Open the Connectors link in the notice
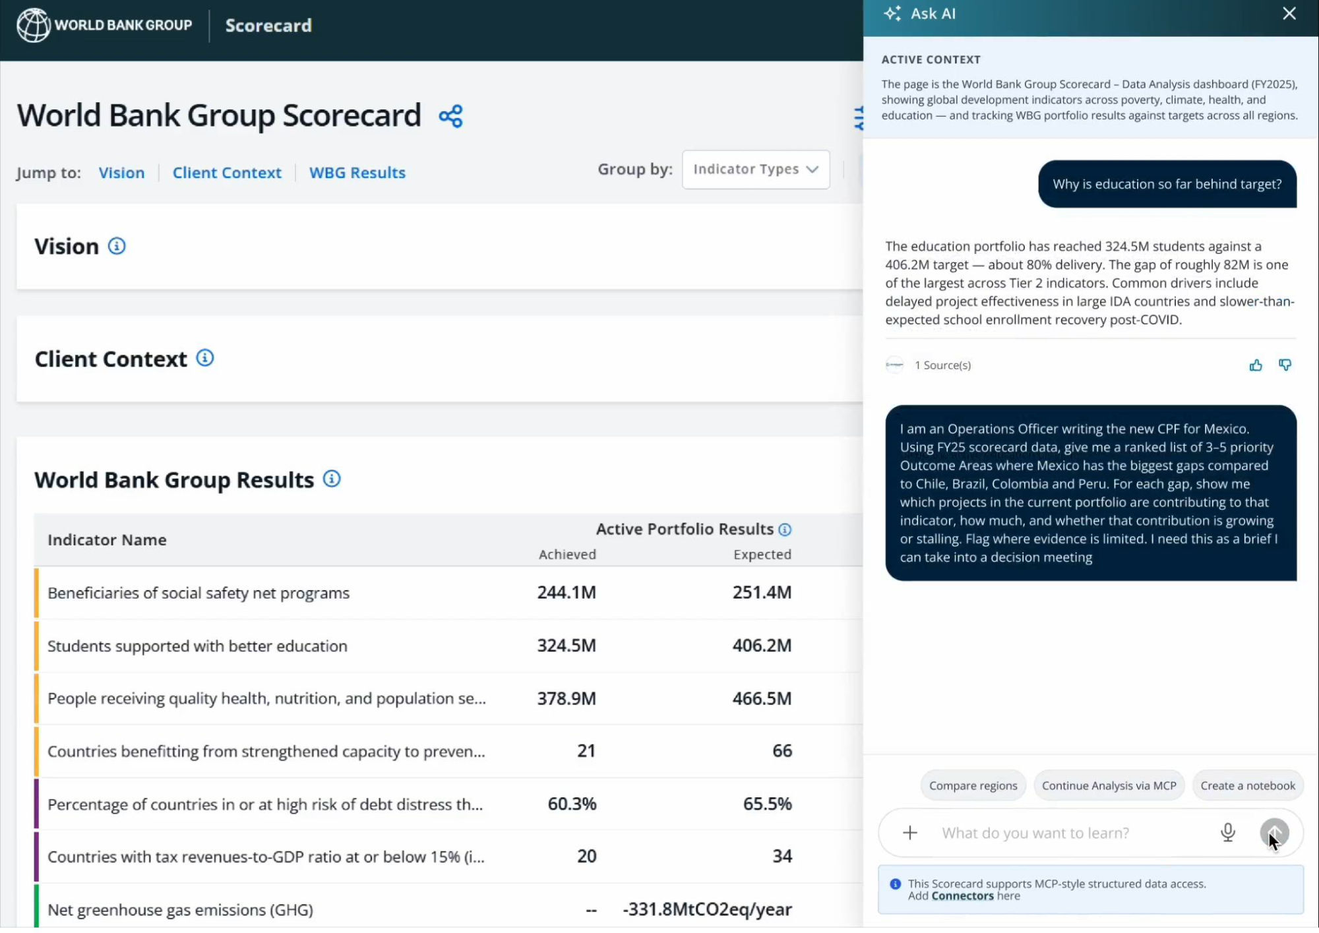This screenshot has height=933, width=1319. pyautogui.click(x=962, y=896)
